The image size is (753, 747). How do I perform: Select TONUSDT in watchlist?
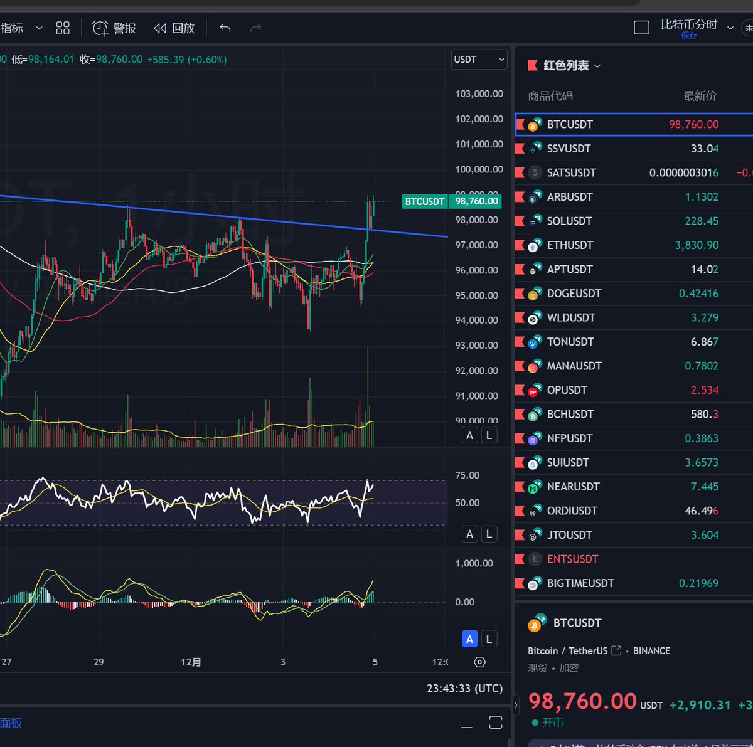tap(634, 342)
